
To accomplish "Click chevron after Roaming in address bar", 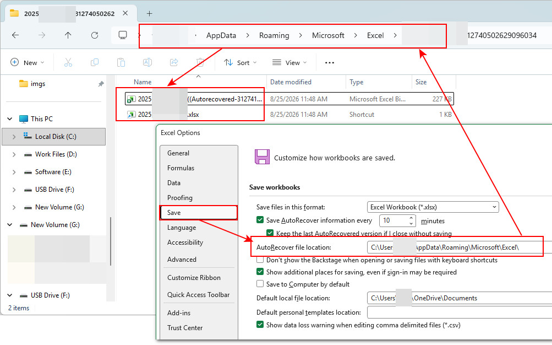I will [x=300, y=35].
